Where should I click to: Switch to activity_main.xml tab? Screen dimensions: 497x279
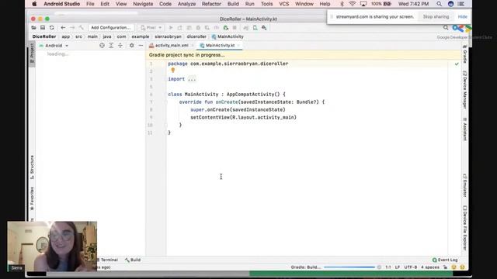coord(172,46)
